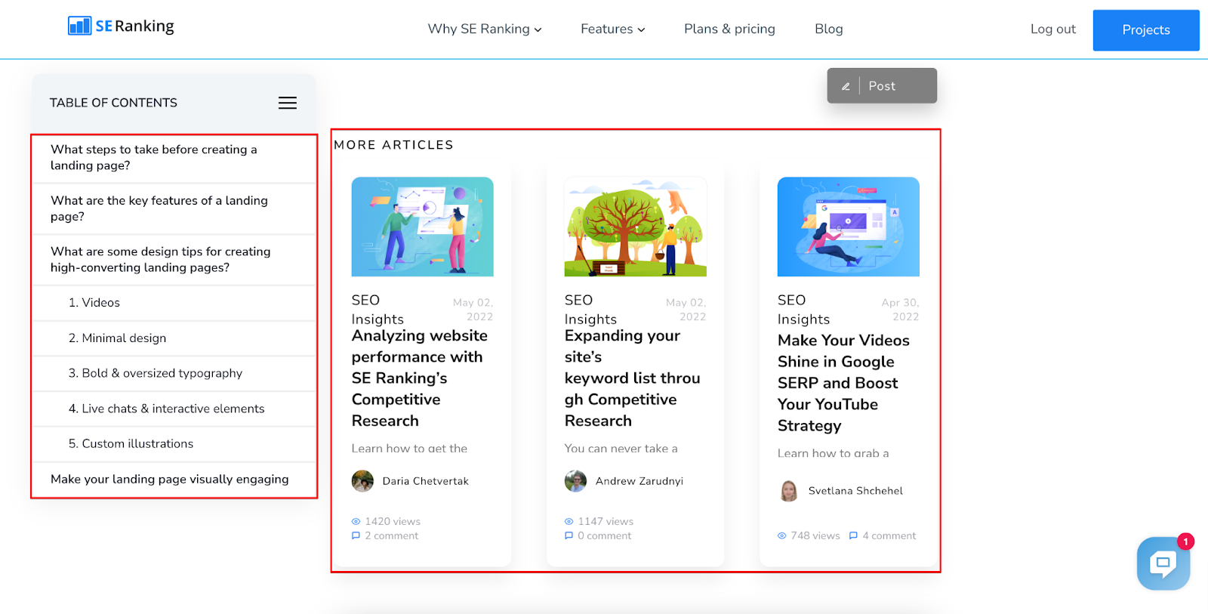Click the '1420 views' count
Image resolution: width=1208 pixels, height=614 pixels.
pyautogui.click(x=393, y=522)
